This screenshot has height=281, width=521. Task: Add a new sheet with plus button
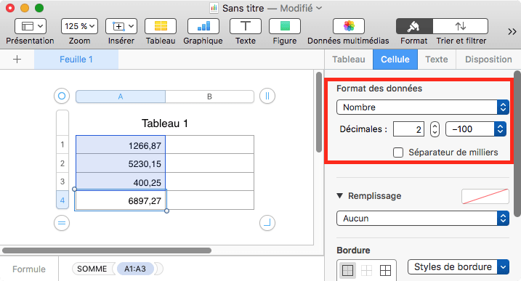(17, 60)
